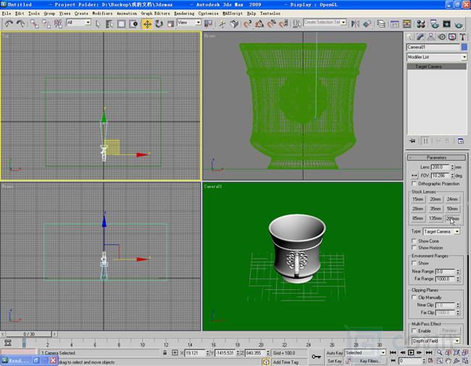The width and height of the screenshot is (471, 366).
Task: Pick the Rectangular Selection Region tool
Action: [x=121, y=24]
